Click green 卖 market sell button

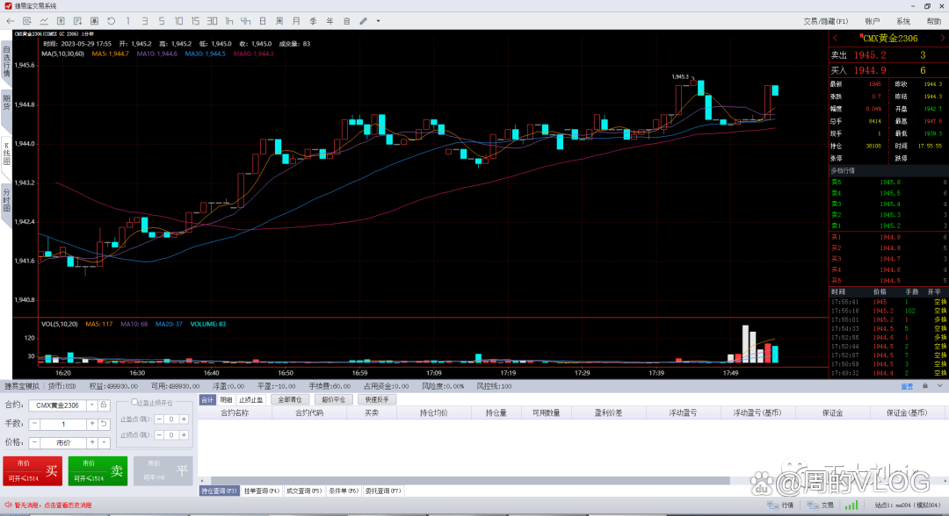(x=98, y=470)
